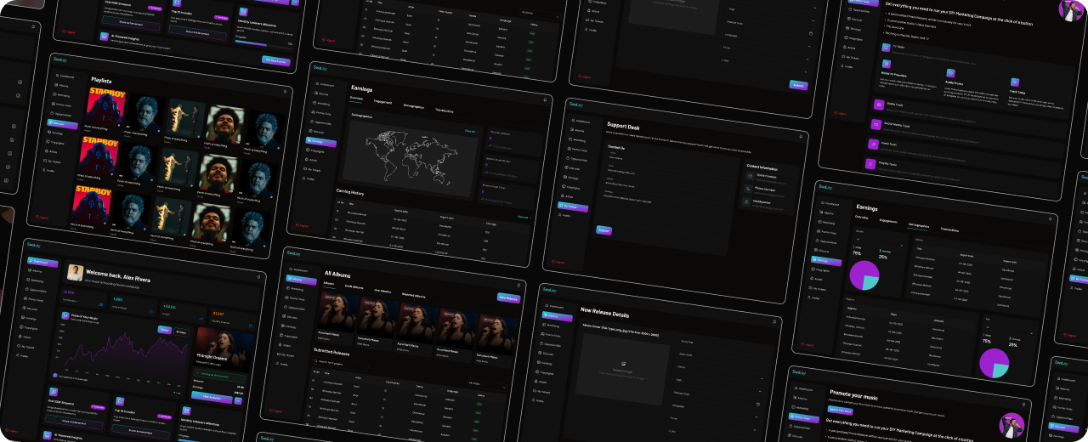Switch to Engagement tab on world map Earnings screen
Image resolution: width=1088 pixels, height=442 pixels.
(382, 102)
